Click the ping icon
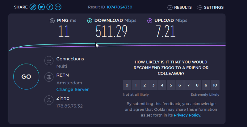Viewport: 247px width, 127px height. (x=52, y=21)
